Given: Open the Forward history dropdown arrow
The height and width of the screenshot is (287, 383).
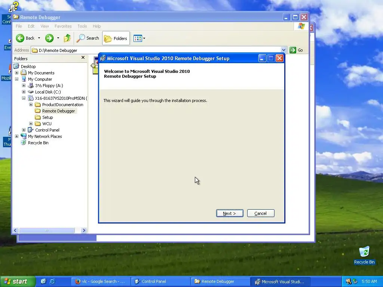Looking at the screenshot, I should coord(58,38).
